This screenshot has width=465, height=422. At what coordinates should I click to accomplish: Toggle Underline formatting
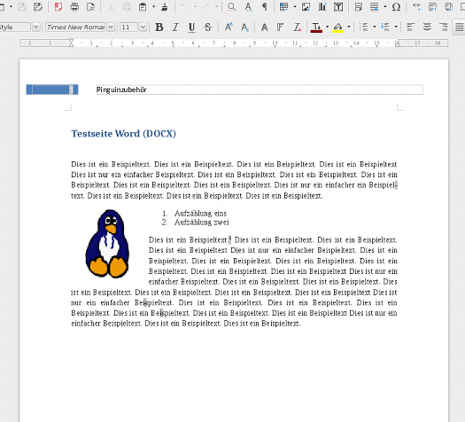(x=191, y=27)
